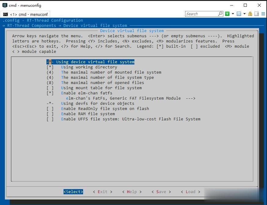Open the hamburger system menu icon
Image resolution: width=267 pixels, height=205 pixels.
pyautogui.click(x=263, y=14)
